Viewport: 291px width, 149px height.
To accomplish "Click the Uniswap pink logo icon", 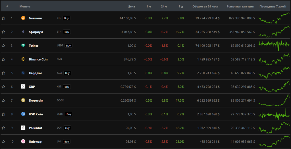I will coord(23,142).
